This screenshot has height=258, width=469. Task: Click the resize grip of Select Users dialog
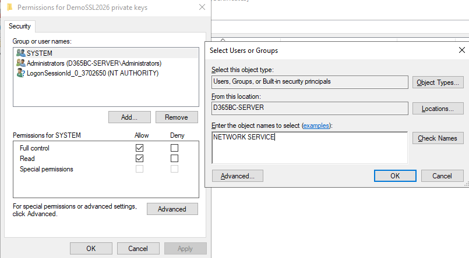[466, 185]
